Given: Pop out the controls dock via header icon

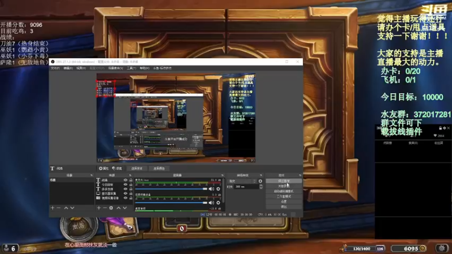Looking at the screenshot, I should tap(300, 175).
